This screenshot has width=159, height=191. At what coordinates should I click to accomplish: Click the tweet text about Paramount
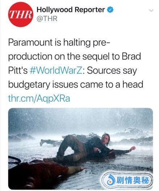[x=76, y=63]
